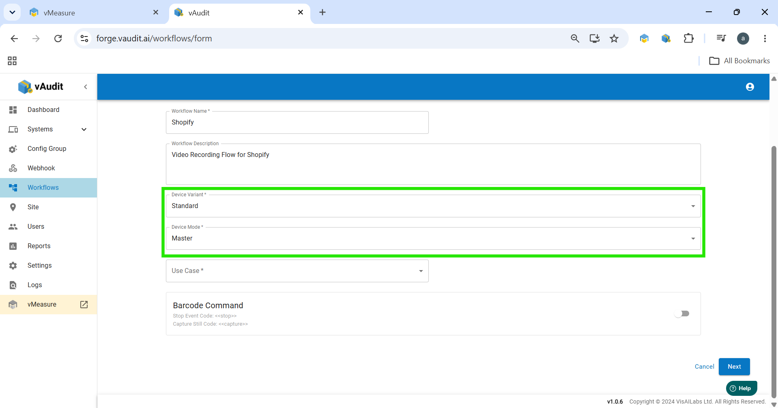Image resolution: width=778 pixels, height=408 pixels.
Task: Open the apps grid in bookmarks bar
Action: [12, 61]
